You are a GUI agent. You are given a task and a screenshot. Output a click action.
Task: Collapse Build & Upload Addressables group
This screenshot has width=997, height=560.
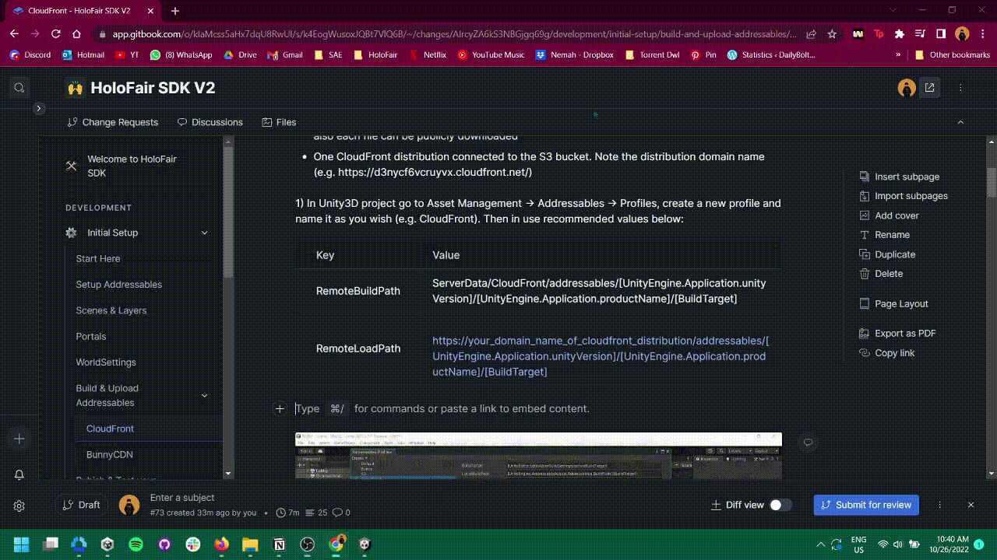[x=205, y=395]
